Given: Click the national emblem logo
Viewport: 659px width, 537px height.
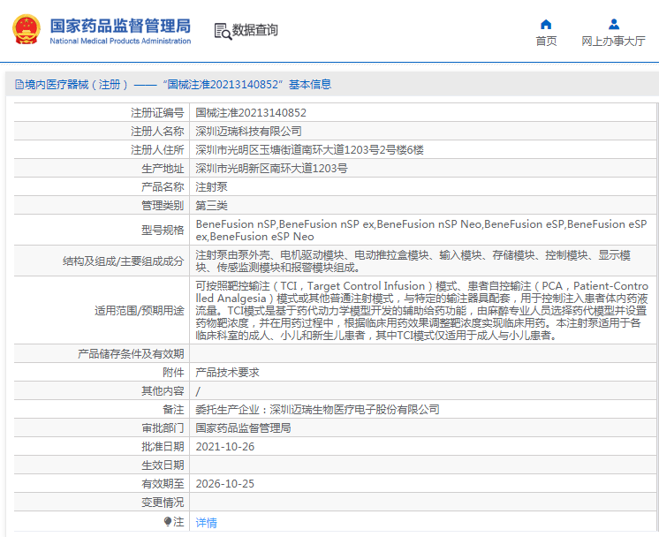Looking at the screenshot, I should pyautogui.click(x=27, y=29).
